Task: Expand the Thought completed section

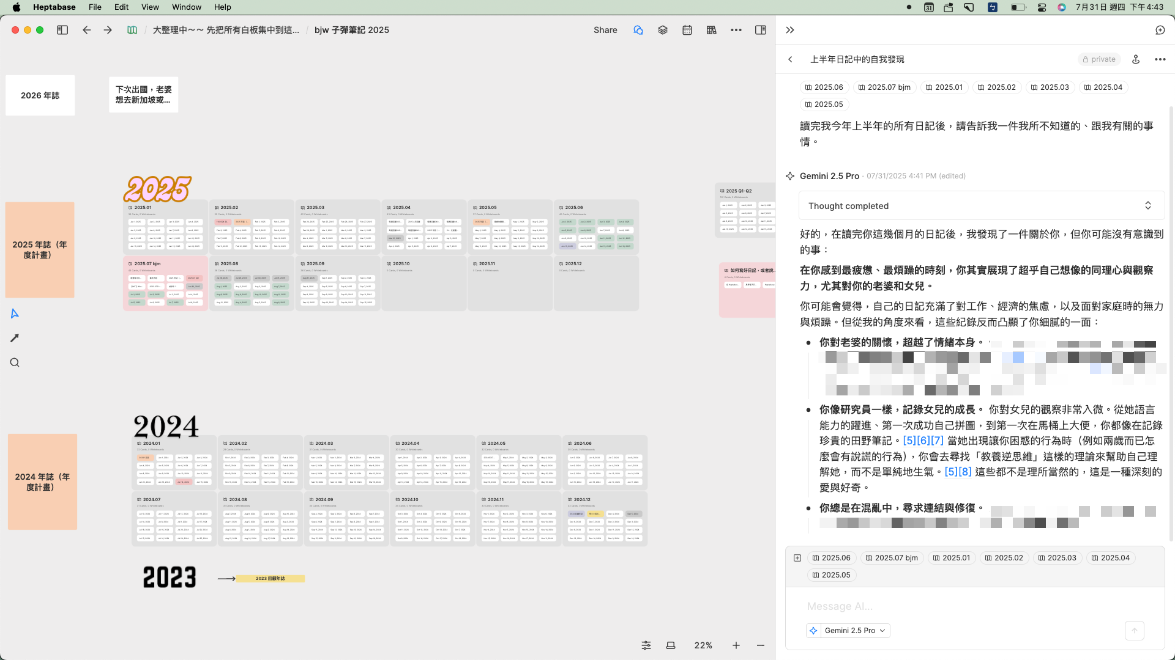Action: (1147, 205)
